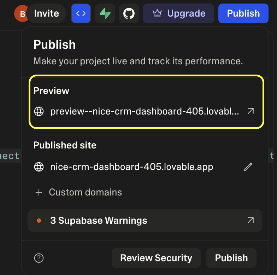Click the Publish button at panel bottom
The image size is (277, 275).
point(231,258)
